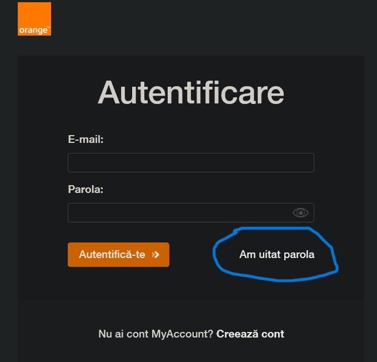Toggle password visibility in the Parola field
377x362 pixels.
coord(300,212)
